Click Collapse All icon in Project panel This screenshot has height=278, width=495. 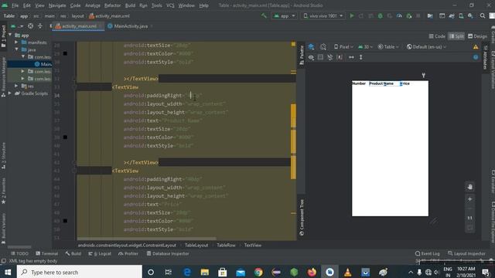tap(39, 26)
